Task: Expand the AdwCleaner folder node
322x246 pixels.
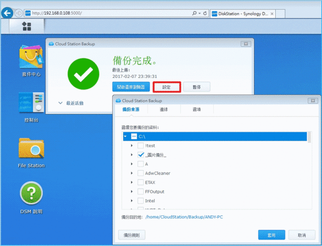Action: pyautogui.click(x=132, y=173)
